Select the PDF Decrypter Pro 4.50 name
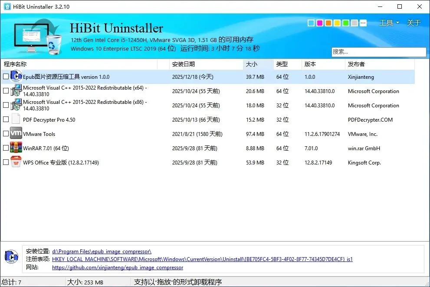430x287 pixels. 49,120
